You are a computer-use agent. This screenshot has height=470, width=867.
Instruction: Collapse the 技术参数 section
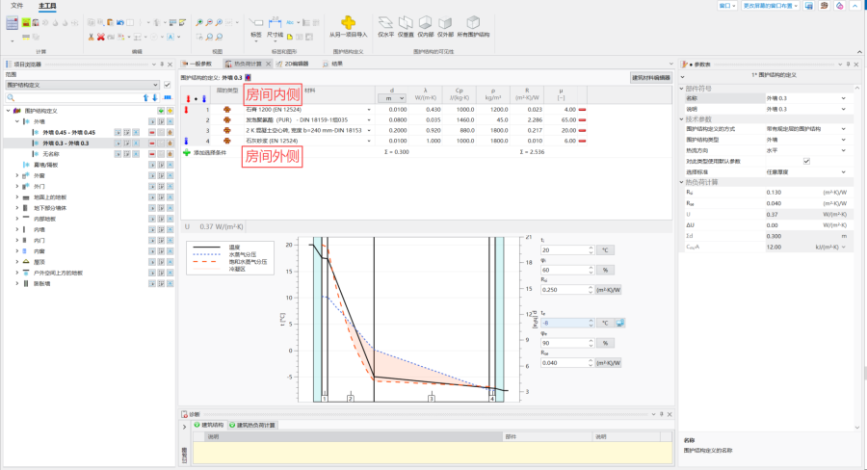(680, 119)
